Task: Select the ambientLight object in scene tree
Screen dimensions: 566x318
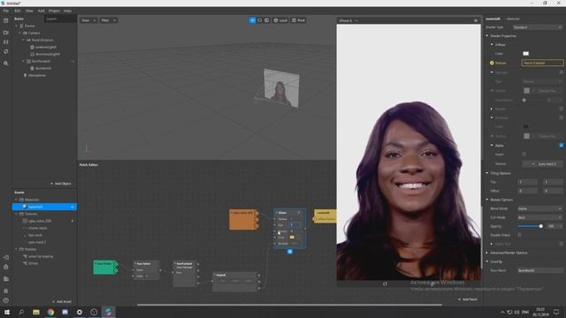Action: [x=45, y=47]
